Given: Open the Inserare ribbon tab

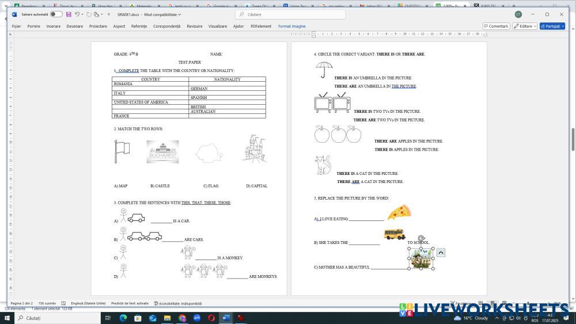Looking at the screenshot, I should pyautogui.click(x=53, y=26).
